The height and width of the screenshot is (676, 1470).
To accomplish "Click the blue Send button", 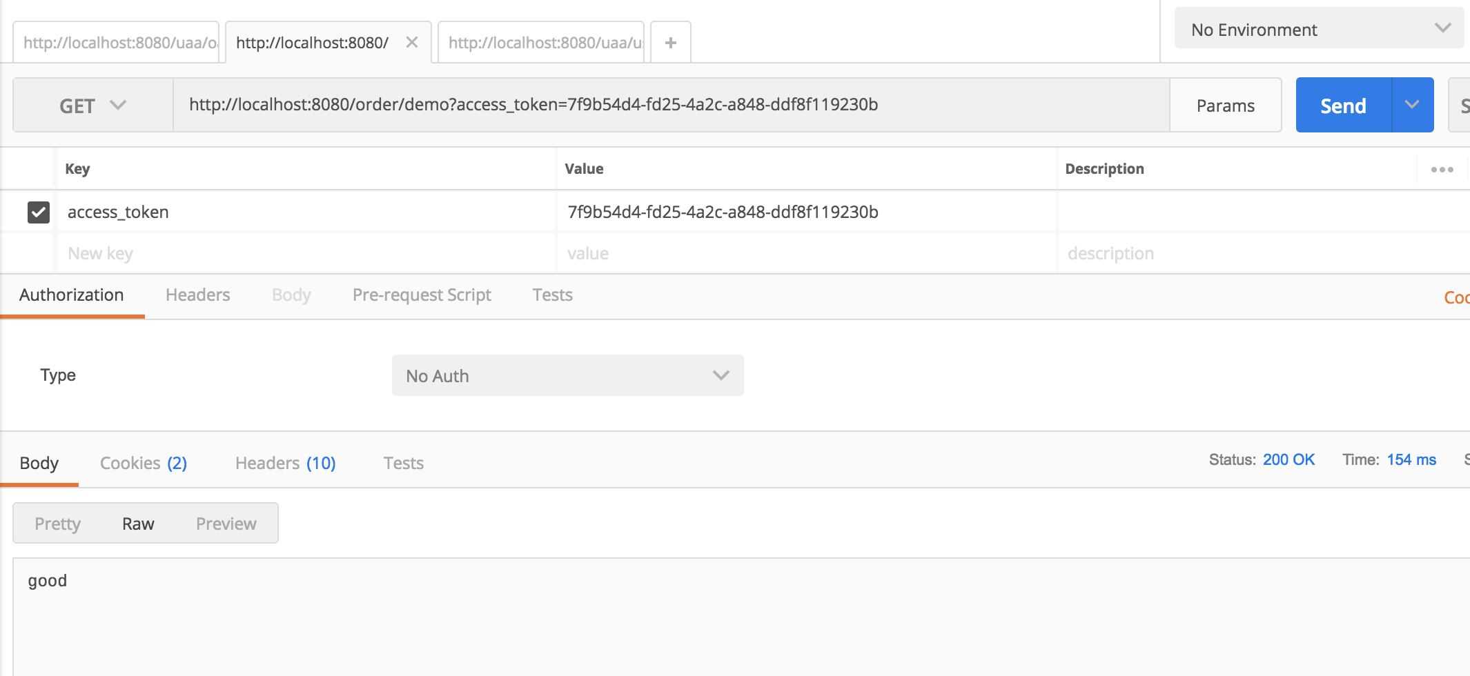I will tap(1343, 106).
